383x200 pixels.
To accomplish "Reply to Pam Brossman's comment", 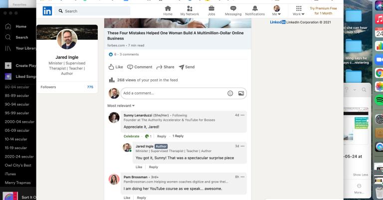I will [x=141, y=198].
